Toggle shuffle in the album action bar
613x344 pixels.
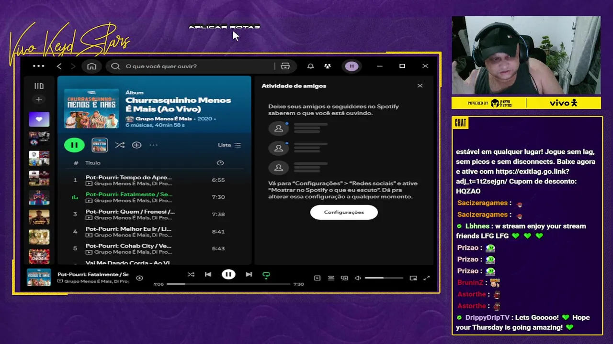point(120,145)
